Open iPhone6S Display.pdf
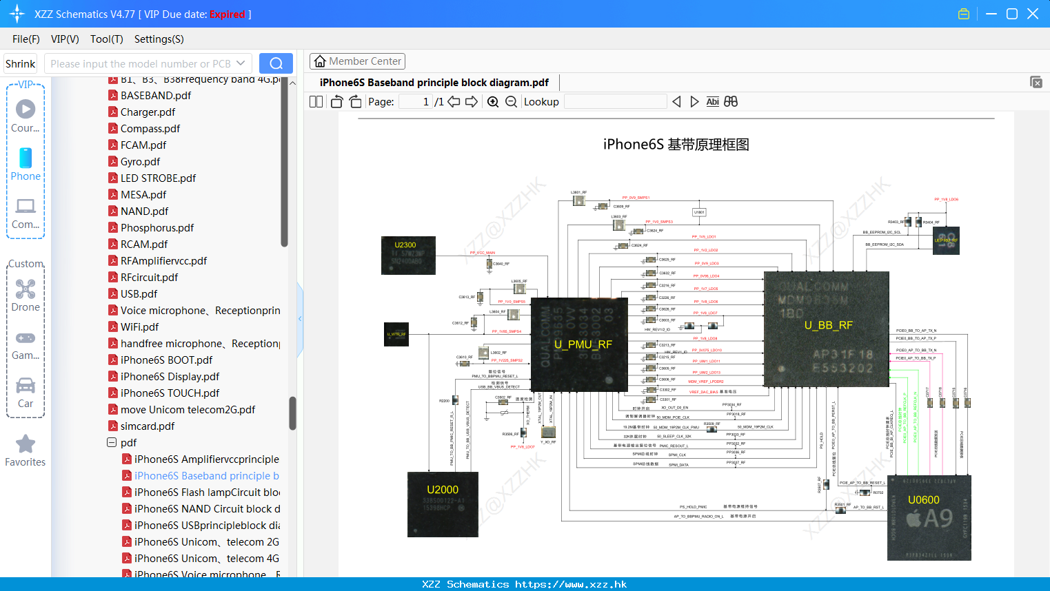The image size is (1050, 591). click(170, 377)
